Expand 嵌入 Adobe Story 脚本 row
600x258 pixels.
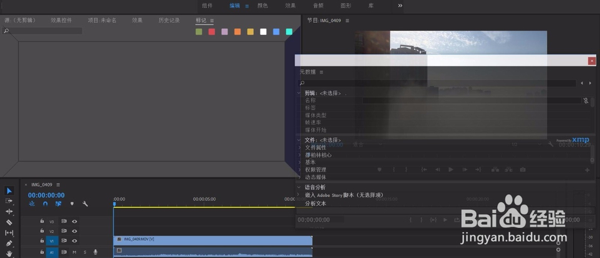pos(299,195)
